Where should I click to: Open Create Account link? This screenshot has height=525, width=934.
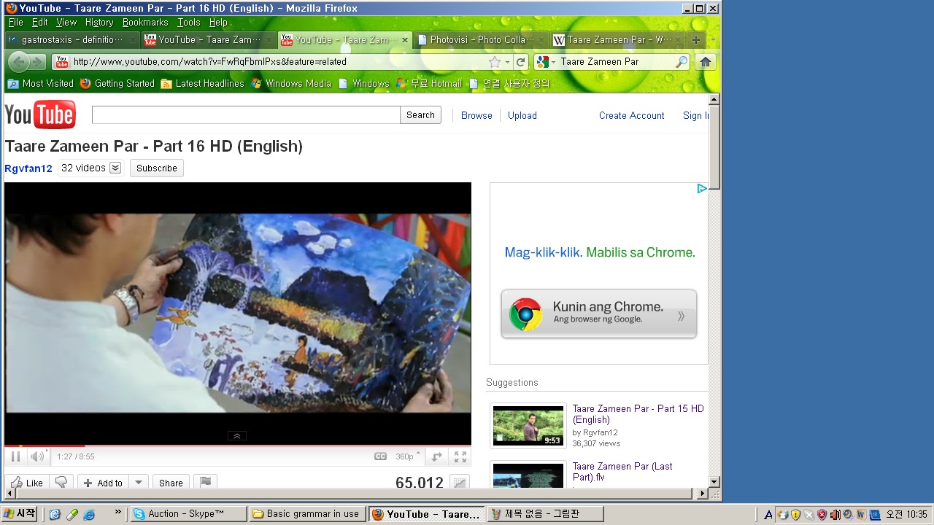pos(632,115)
